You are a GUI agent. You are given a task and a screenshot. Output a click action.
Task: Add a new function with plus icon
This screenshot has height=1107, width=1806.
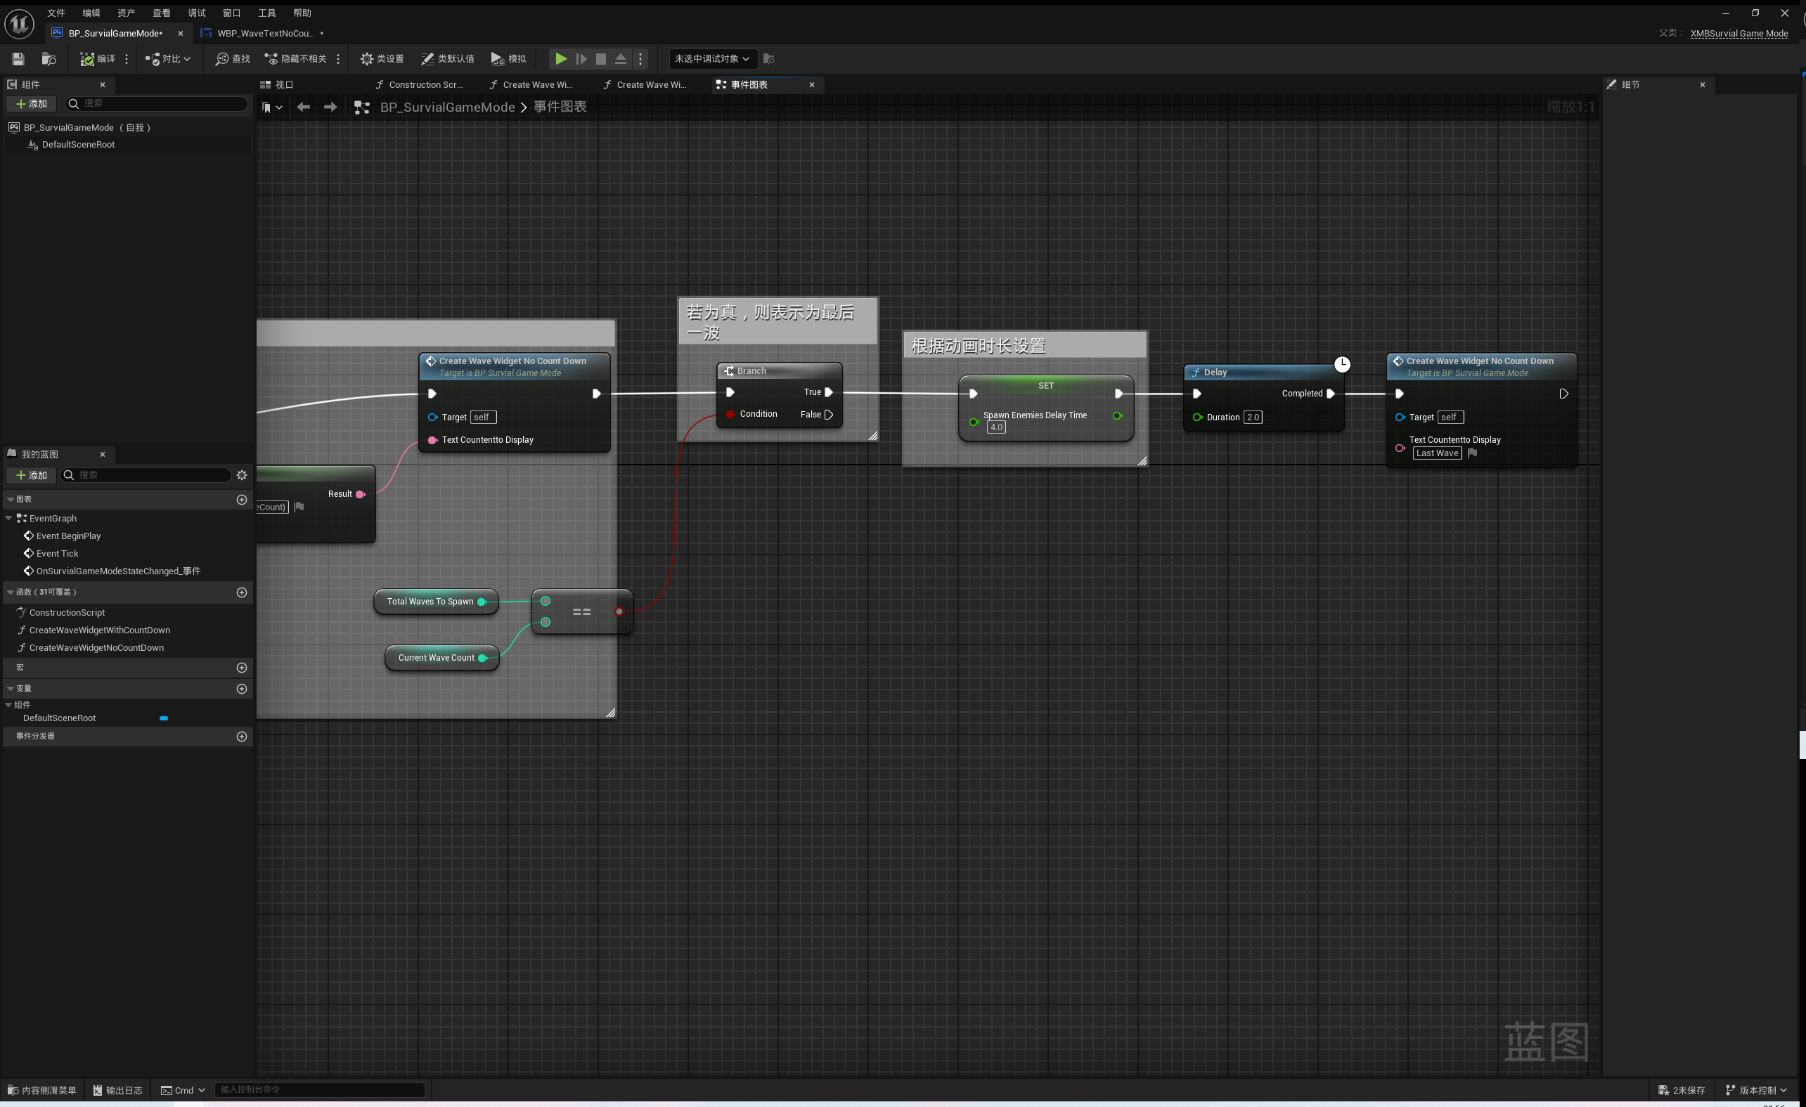242,592
